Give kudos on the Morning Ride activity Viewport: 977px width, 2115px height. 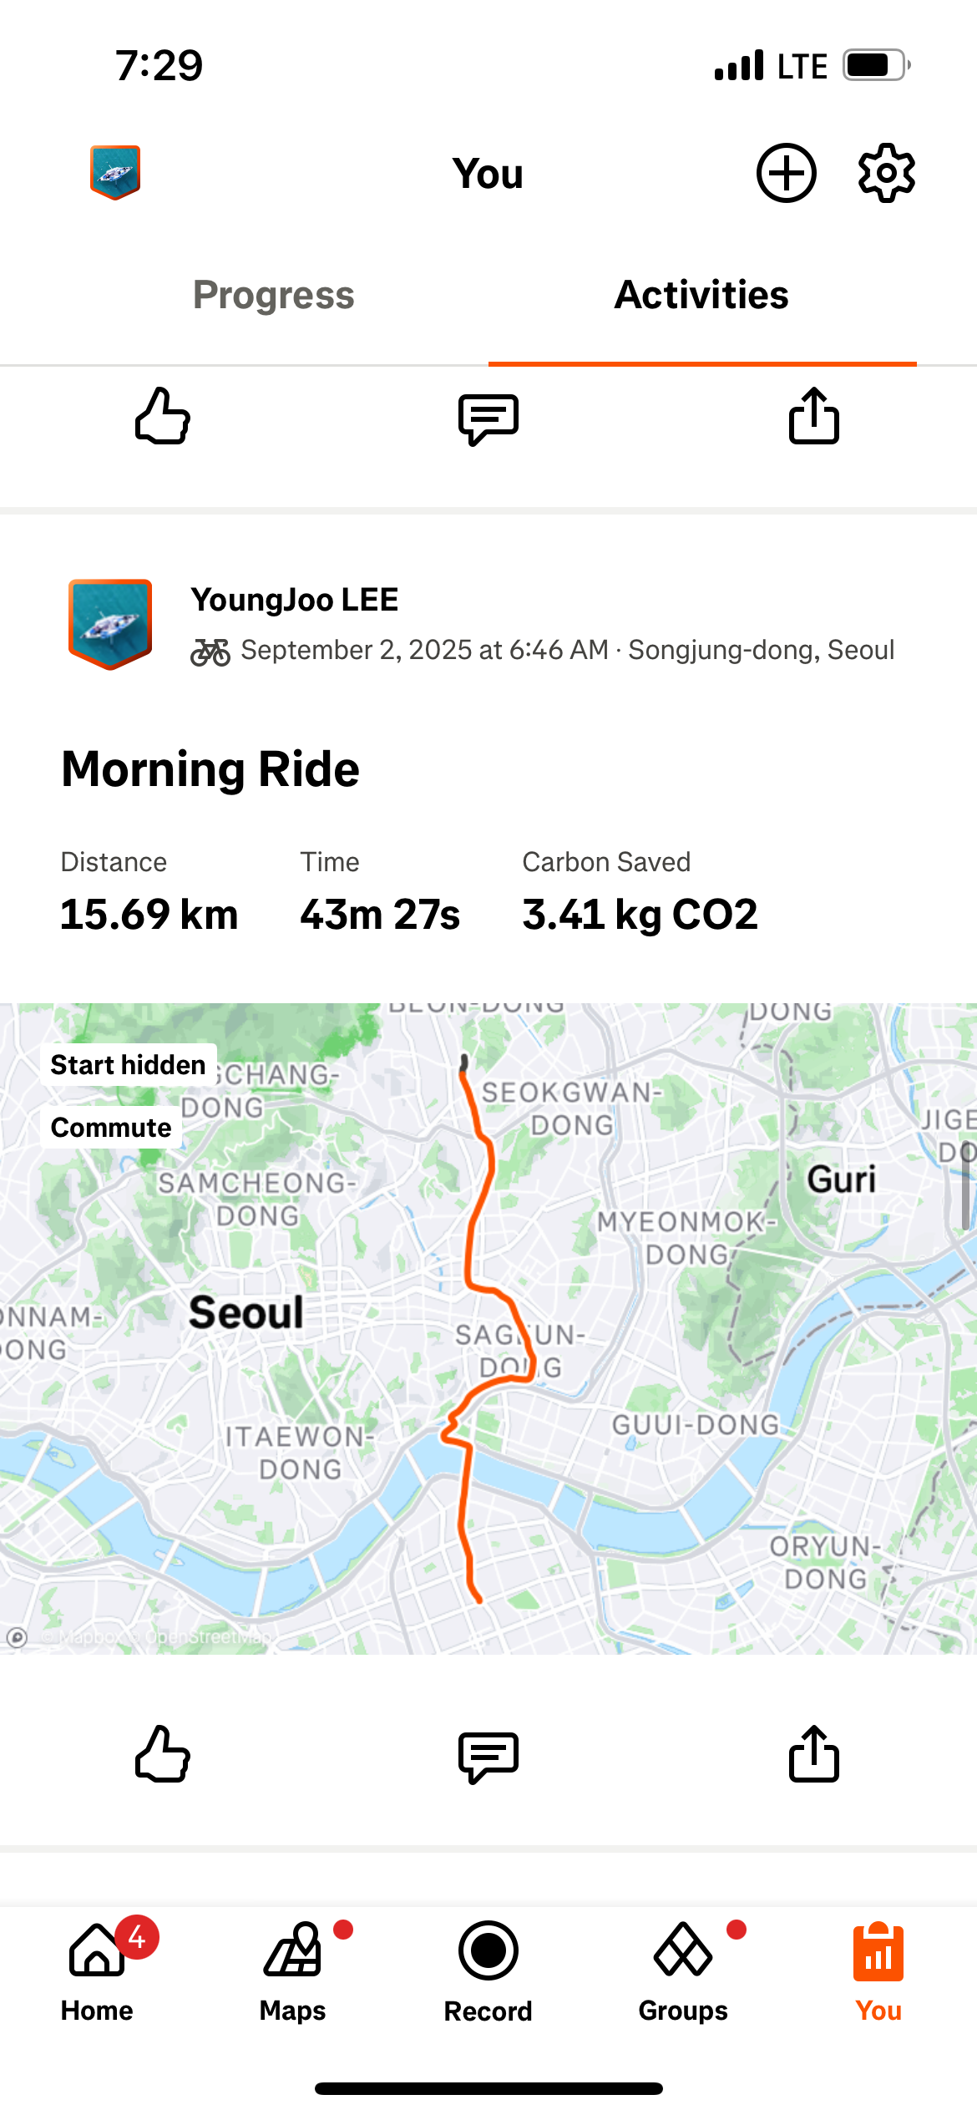(x=163, y=1754)
